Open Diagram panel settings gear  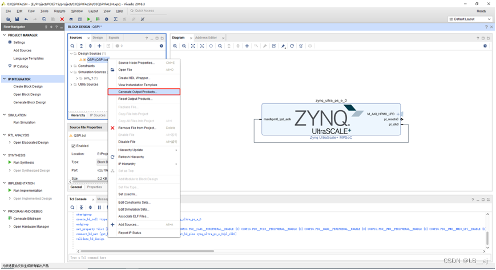[x=485, y=46]
